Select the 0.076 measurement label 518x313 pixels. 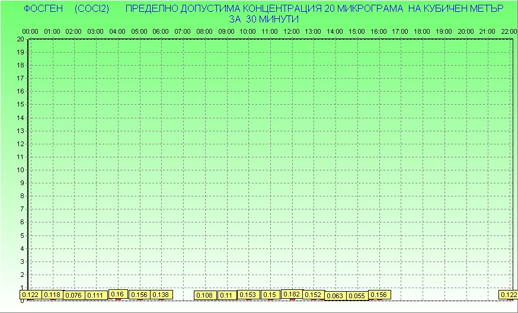[73, 295]
